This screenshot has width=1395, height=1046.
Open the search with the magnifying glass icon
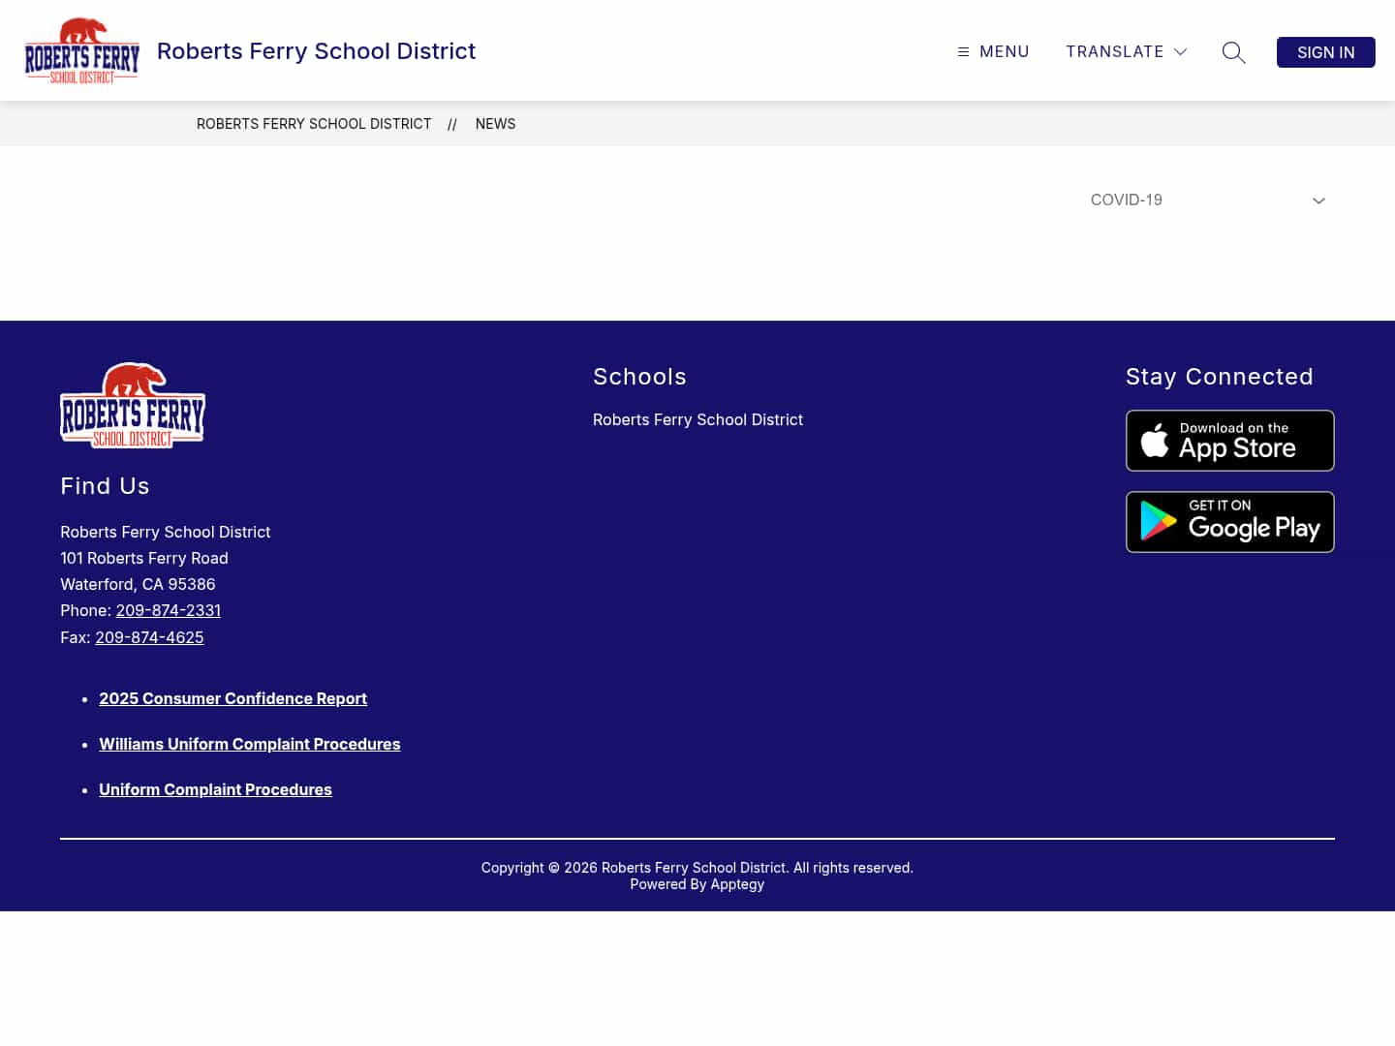click(1233, 52)
